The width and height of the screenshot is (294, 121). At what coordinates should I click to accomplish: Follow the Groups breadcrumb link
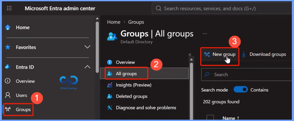pyautogui.click(x=136, y=22)
